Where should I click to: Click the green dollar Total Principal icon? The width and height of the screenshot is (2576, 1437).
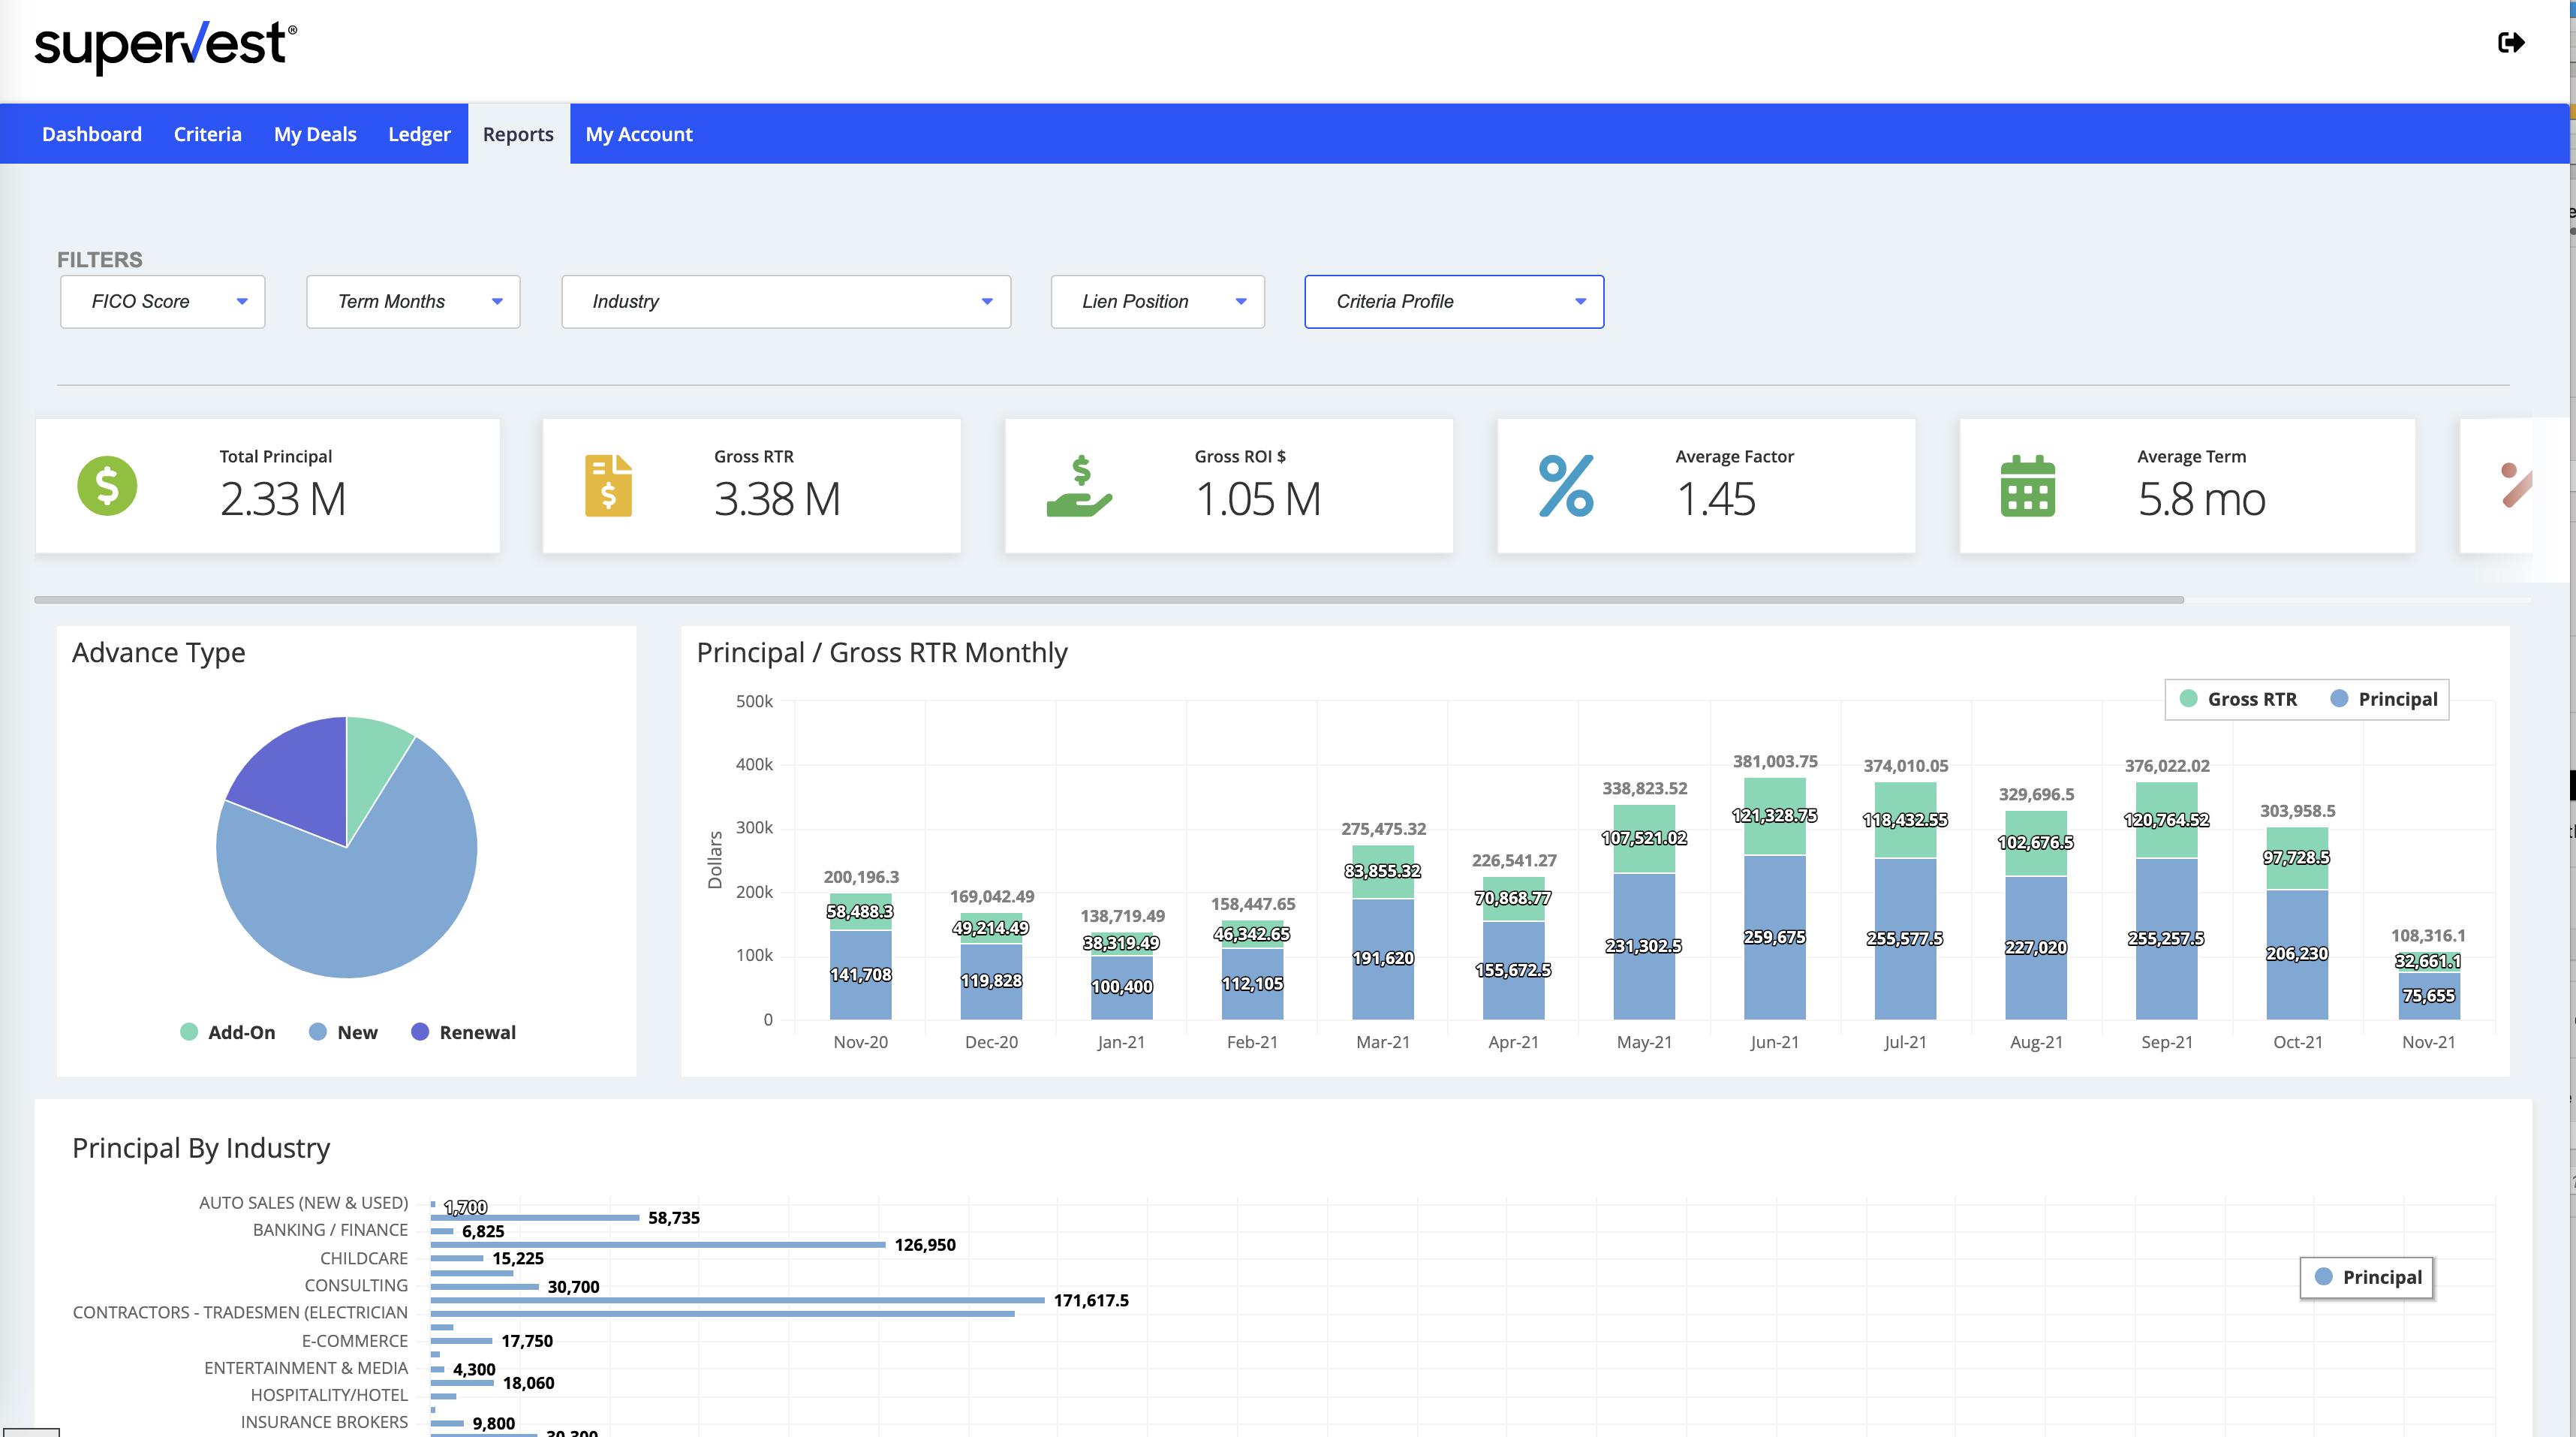coord(107,486)
